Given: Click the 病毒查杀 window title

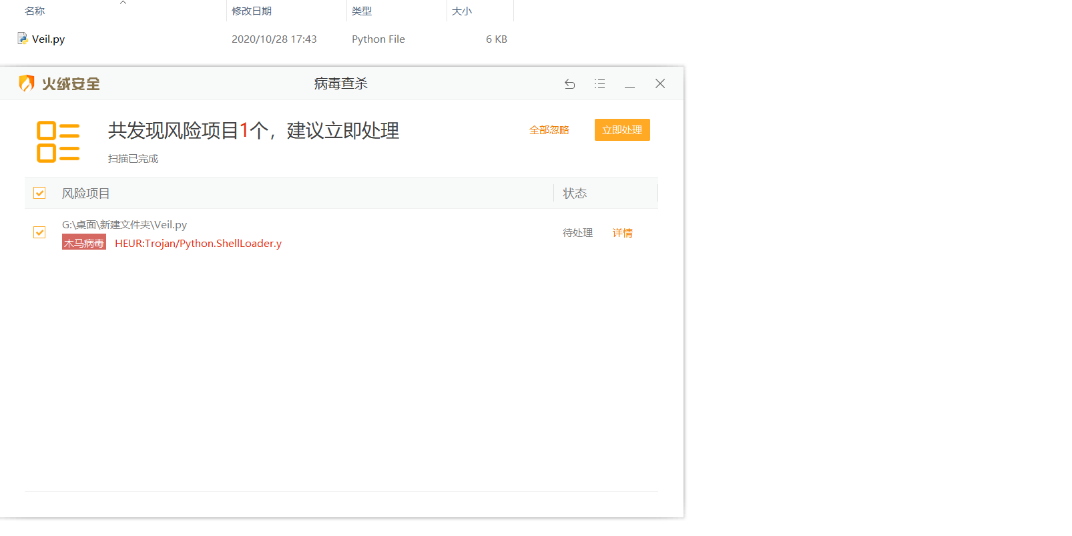Looking at the screenshot, I should [341, 83].
